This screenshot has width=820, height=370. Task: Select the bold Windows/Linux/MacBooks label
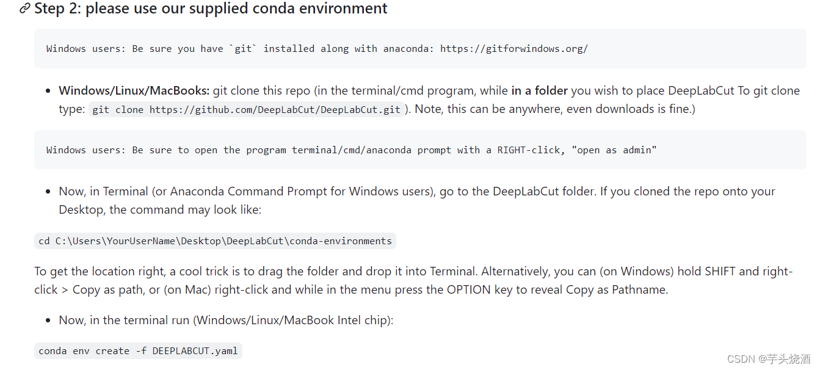134,91
